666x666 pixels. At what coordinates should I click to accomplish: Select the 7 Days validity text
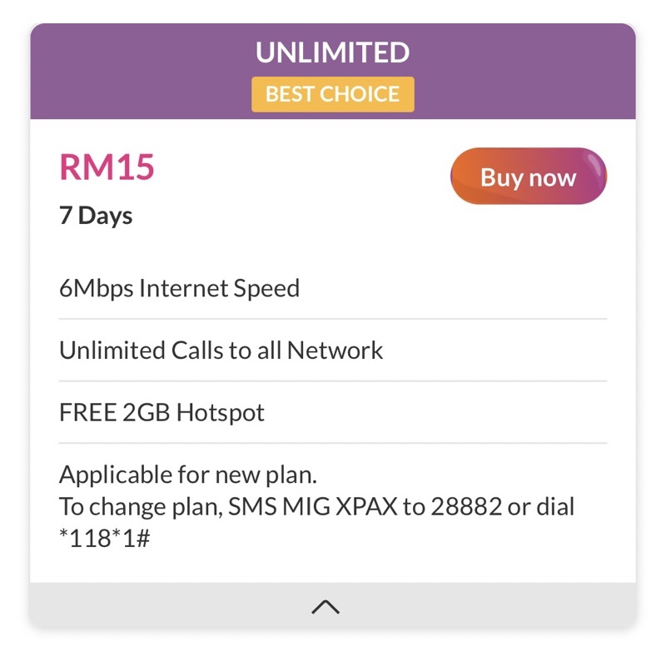96,216
